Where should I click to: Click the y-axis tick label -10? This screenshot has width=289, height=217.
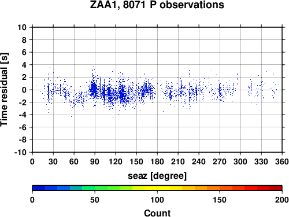[x=20, y=152]
